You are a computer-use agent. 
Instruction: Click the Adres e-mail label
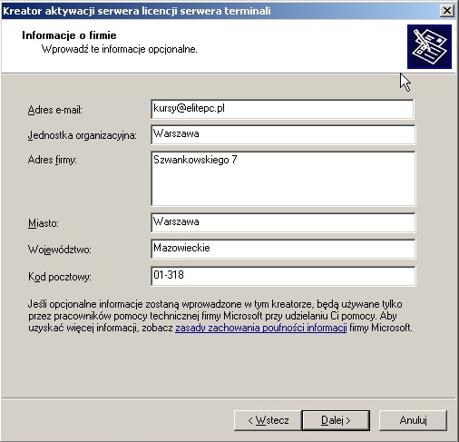point(55,110)
